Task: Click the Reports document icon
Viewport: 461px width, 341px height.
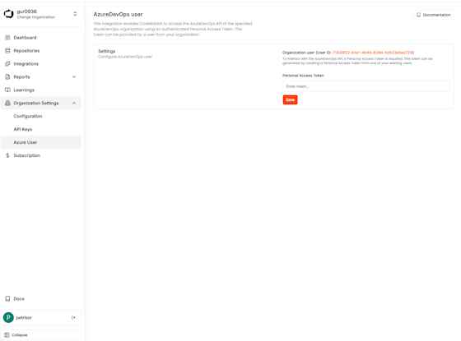Action: click(x=7, y=77)
